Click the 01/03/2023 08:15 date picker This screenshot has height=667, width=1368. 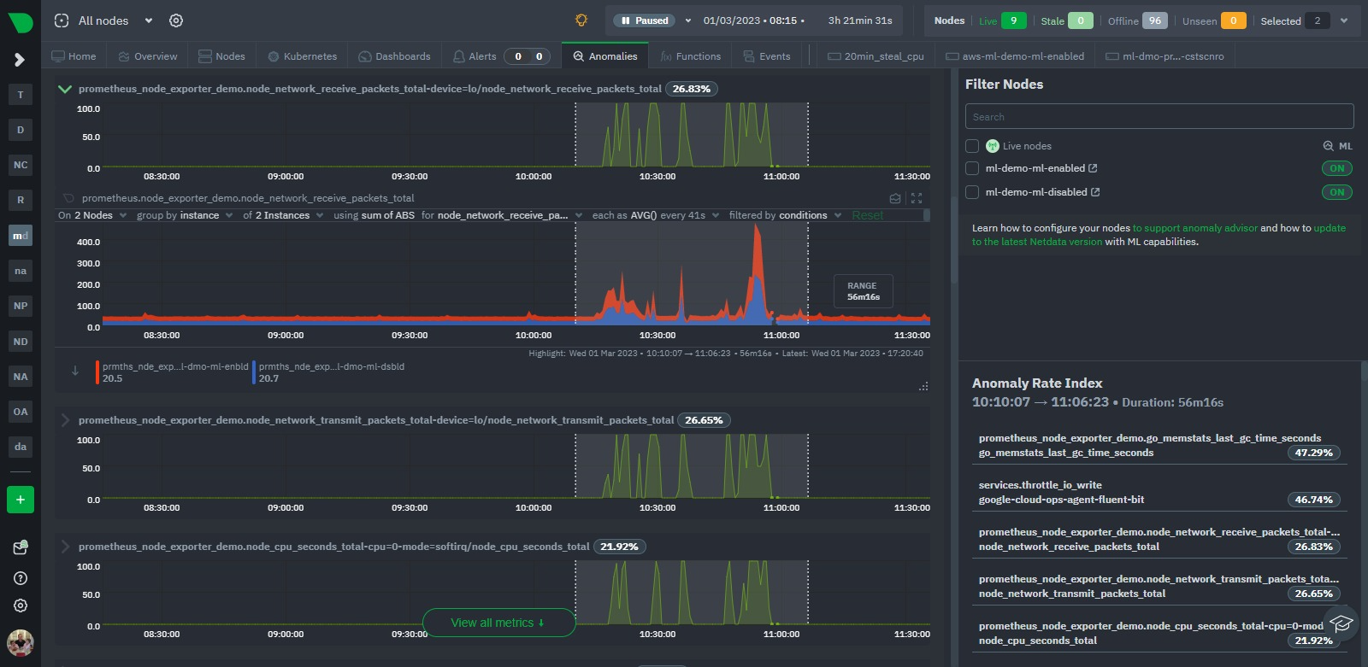(753, 20)
